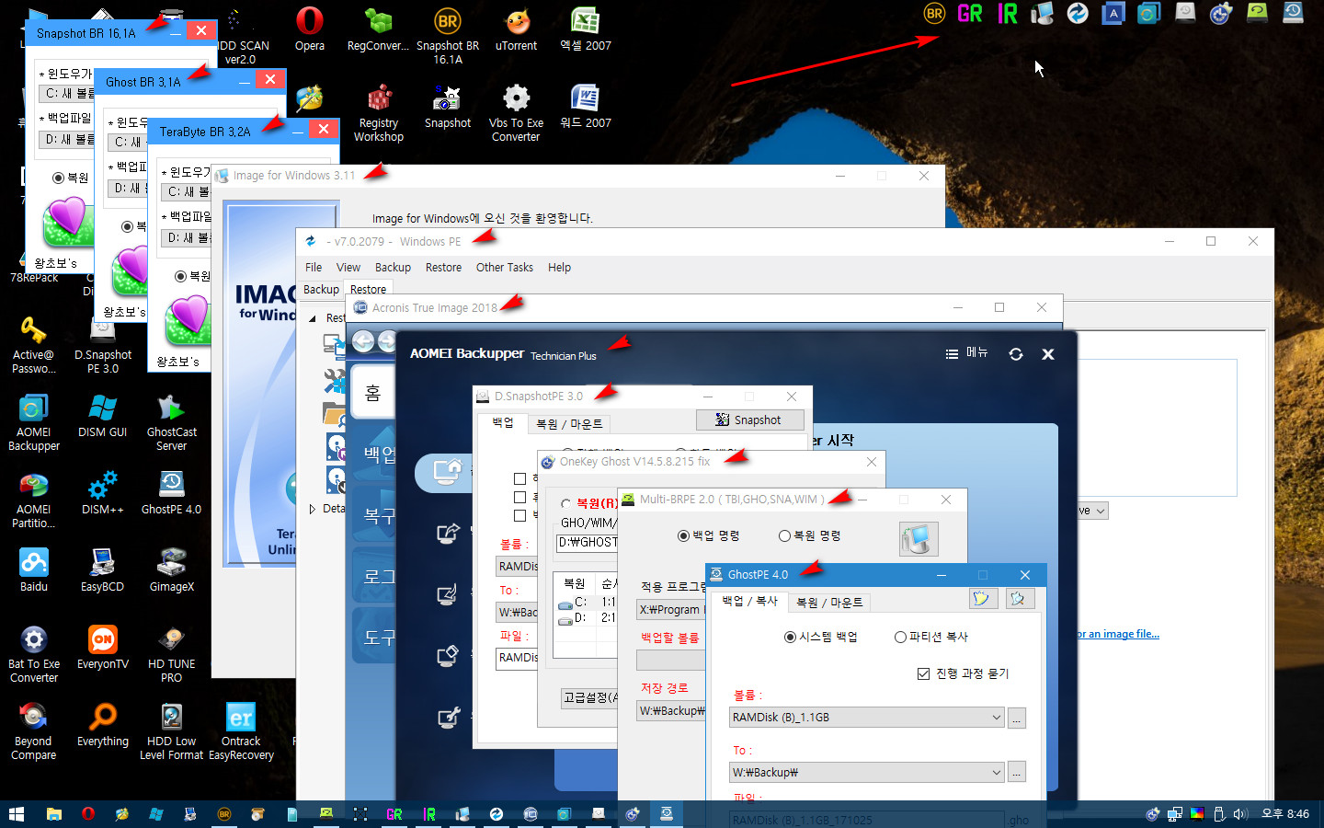This screenshot has width=1324, height=828.
Task: Select 백업 명령 radio in Multi-BRPE
Action: [708, 535]
